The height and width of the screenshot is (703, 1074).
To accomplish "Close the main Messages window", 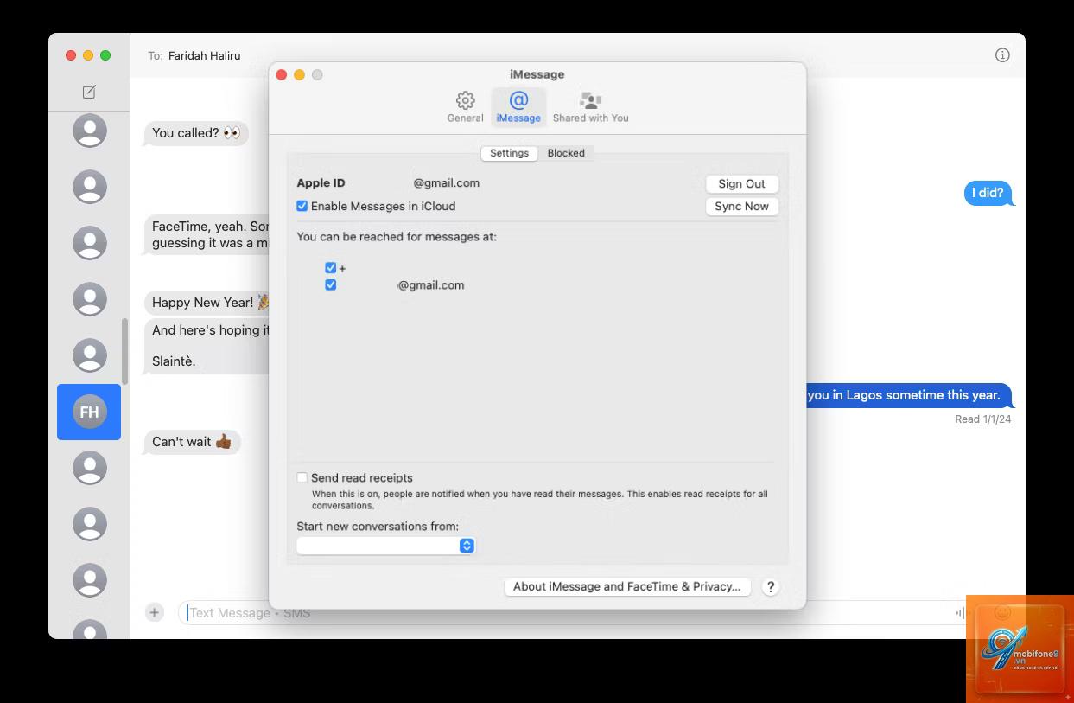I will [x=71, y=55].
